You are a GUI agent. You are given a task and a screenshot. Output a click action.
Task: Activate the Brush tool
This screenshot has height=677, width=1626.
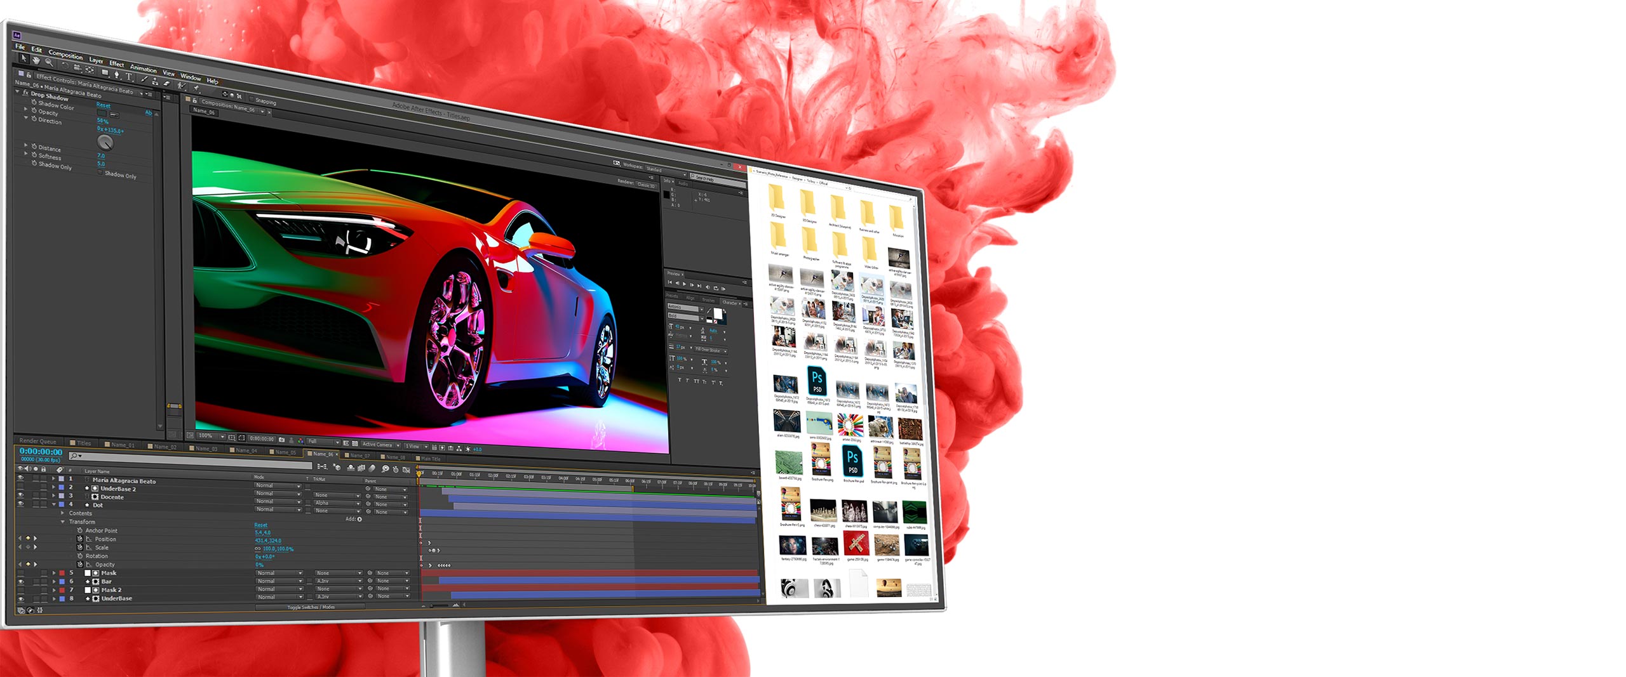coord(144,79)
